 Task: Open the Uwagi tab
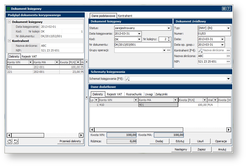[149, 94]
